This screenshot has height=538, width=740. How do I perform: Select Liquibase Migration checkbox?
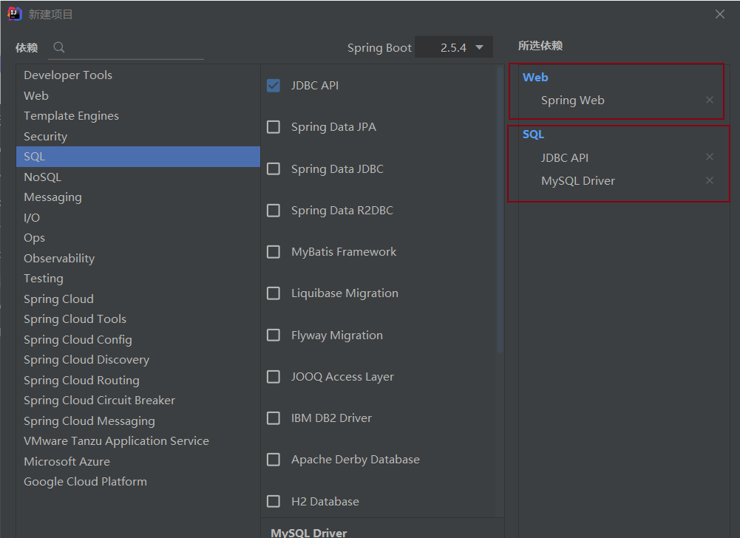pos(274,293)
